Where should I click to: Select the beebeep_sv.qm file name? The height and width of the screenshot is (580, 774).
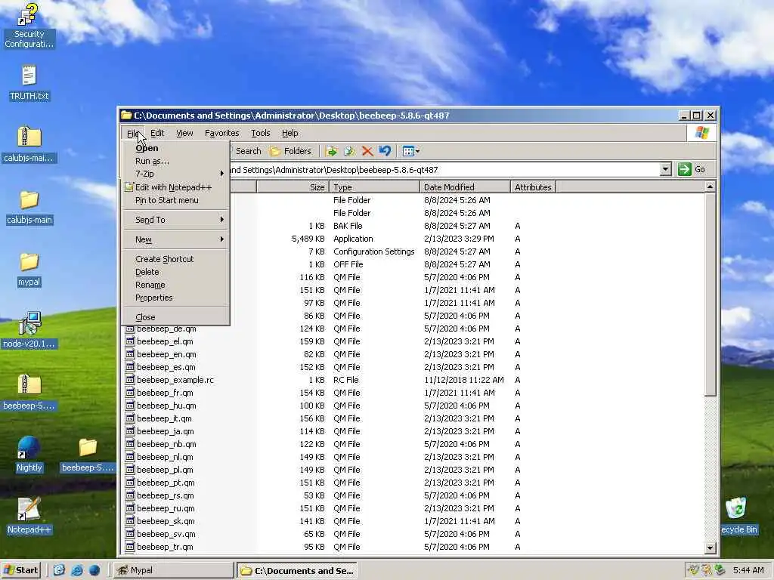(x=166, y=534)
